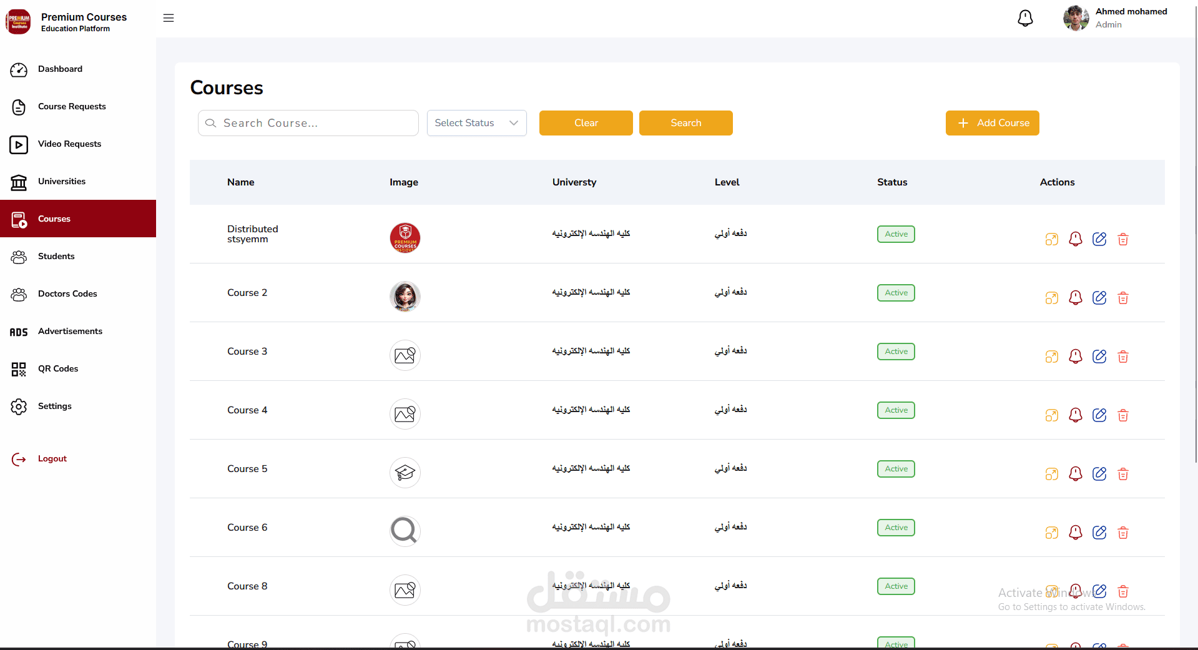Open Distributed stsyemm row open-link icon

(x=1052, y=239)
